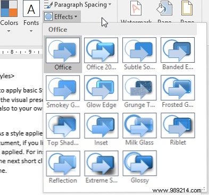This screenshot has width=209, height=195.
Task: Open the Effects dropdown button
Action: (x=62, y=17)
